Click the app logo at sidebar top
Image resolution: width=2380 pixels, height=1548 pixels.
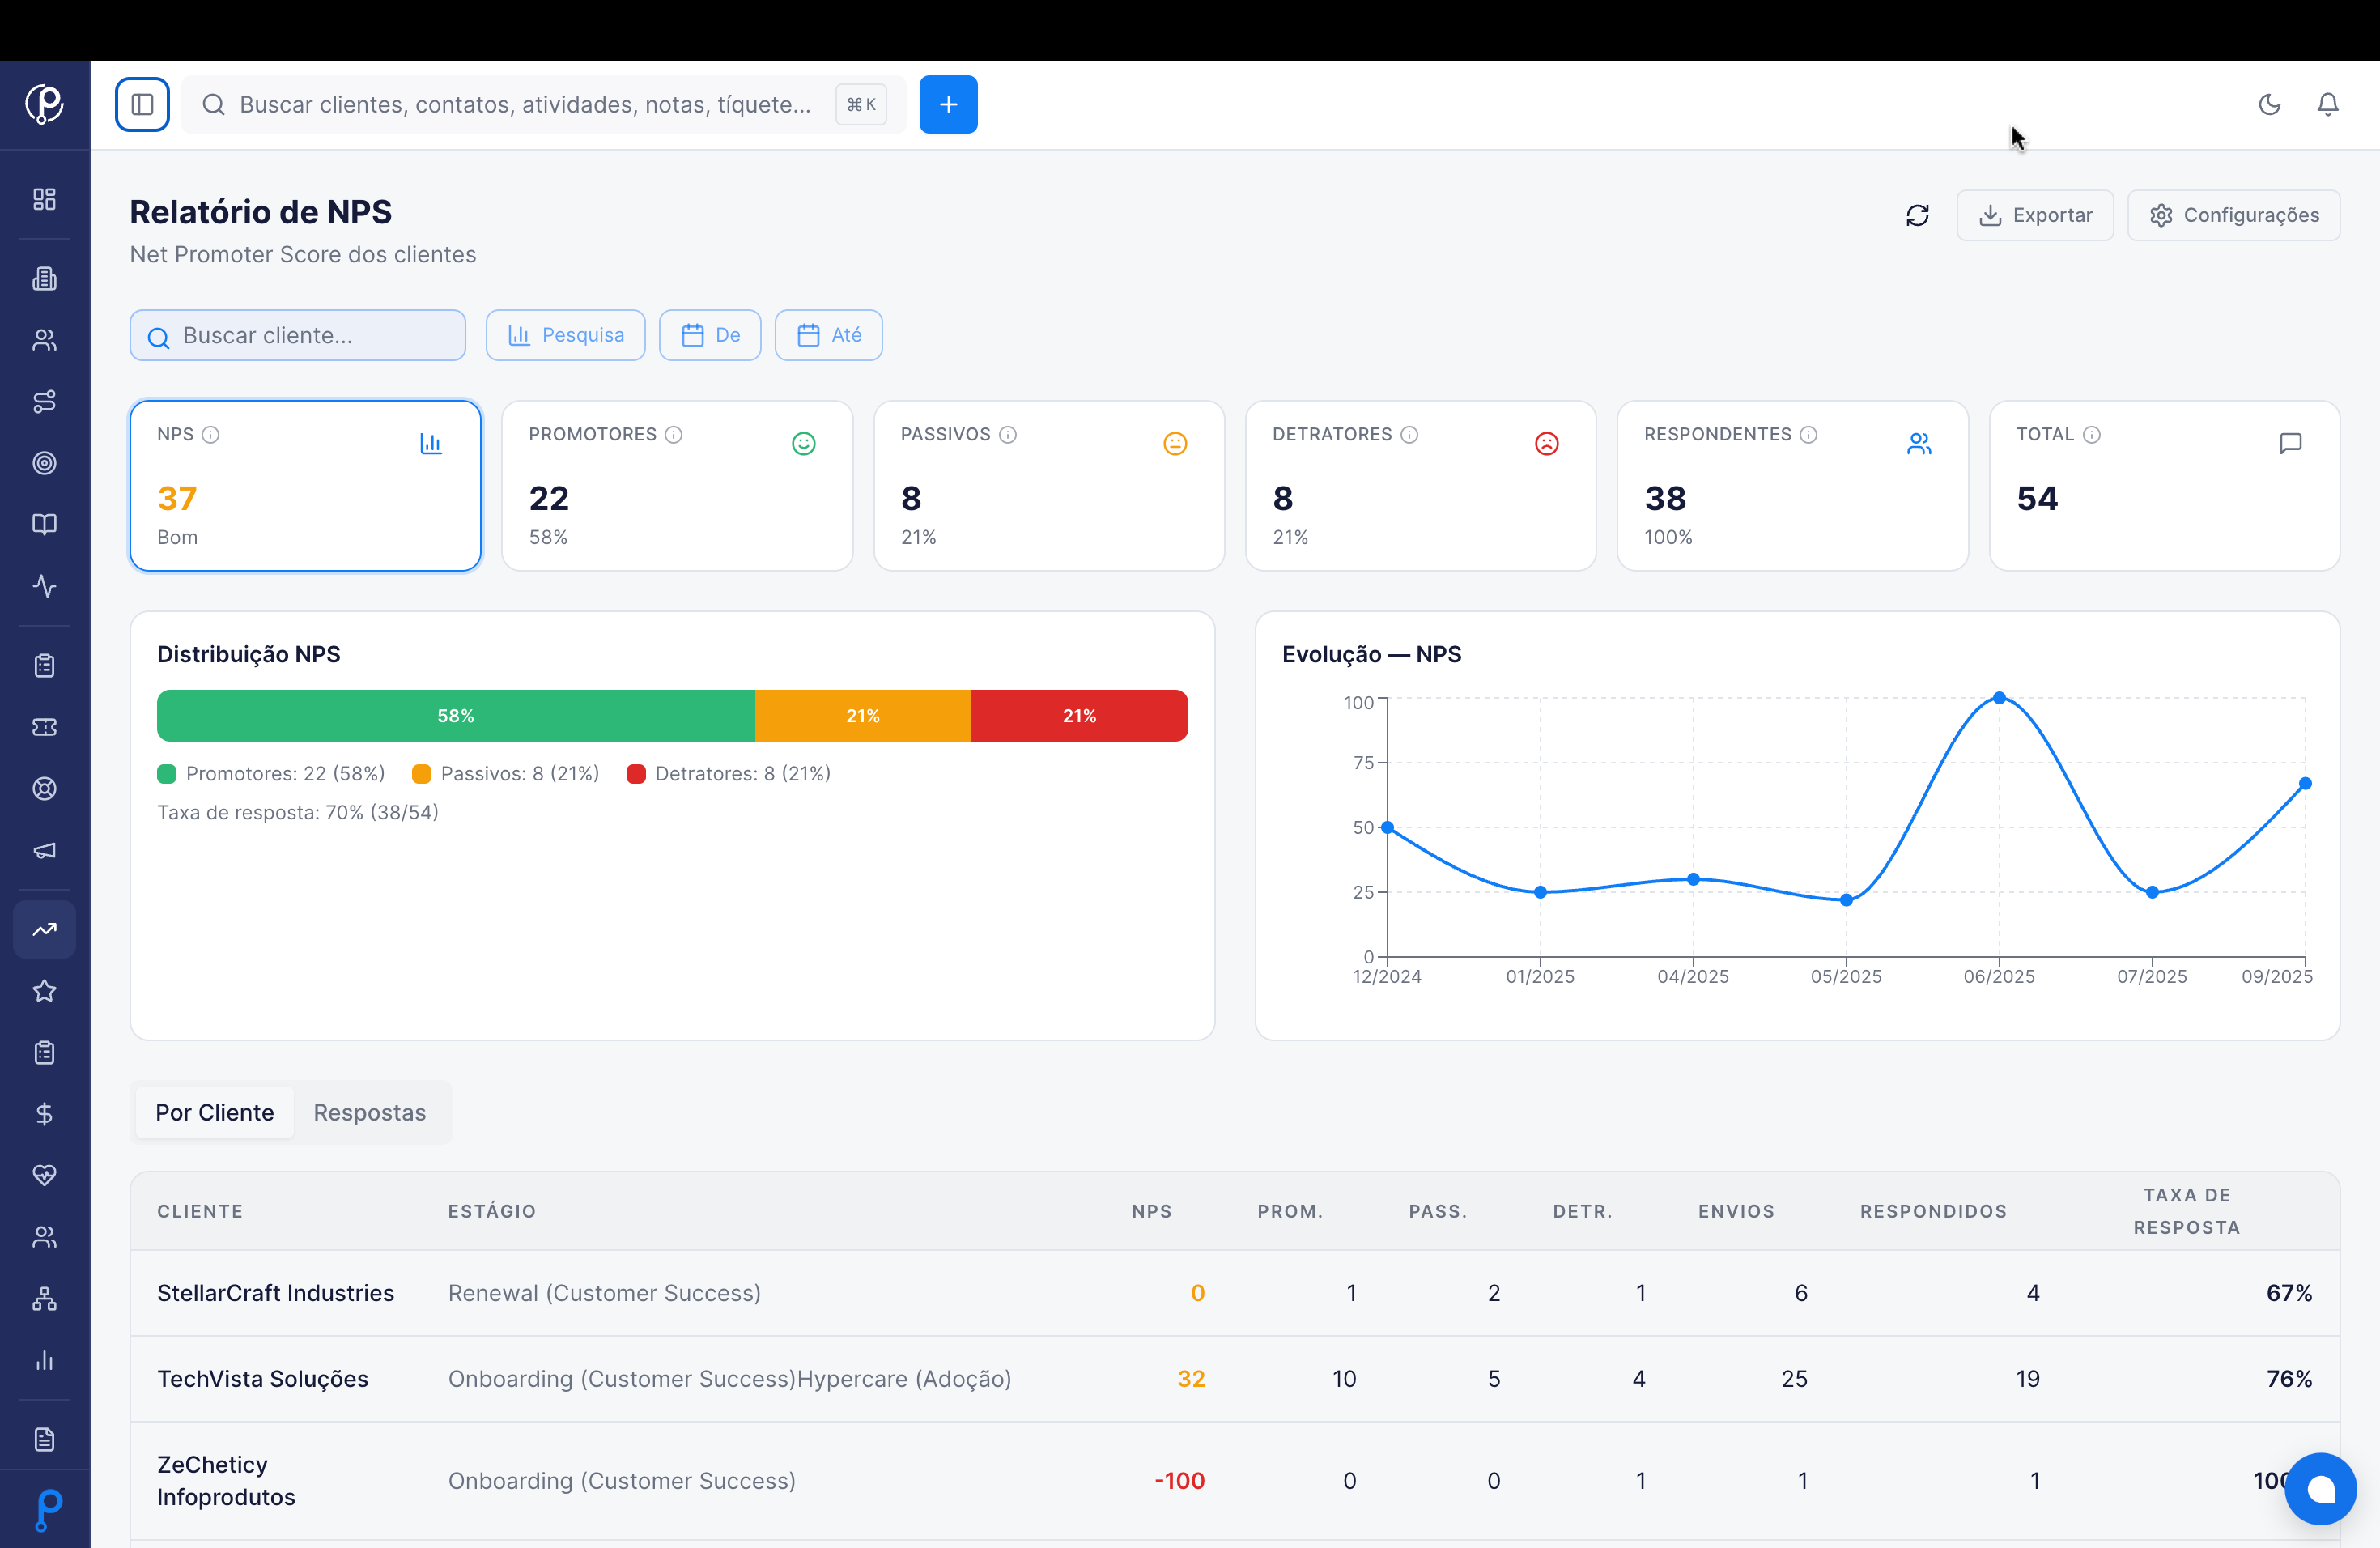coord(44,104)
